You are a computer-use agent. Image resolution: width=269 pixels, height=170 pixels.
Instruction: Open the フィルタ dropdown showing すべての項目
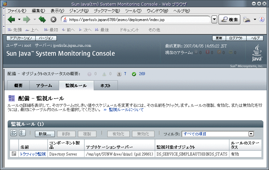click(x=218, y=134)
